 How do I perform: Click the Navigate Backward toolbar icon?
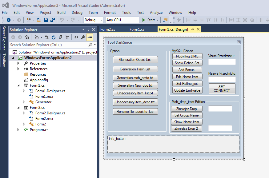[x=9, y=20]
